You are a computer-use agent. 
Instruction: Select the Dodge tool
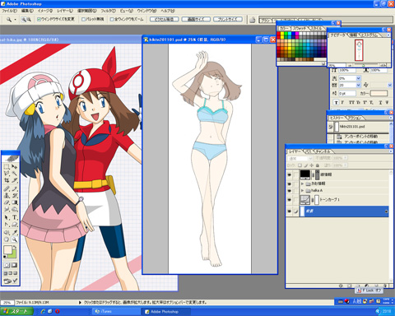pyautogui.click(x=15, y=209)
